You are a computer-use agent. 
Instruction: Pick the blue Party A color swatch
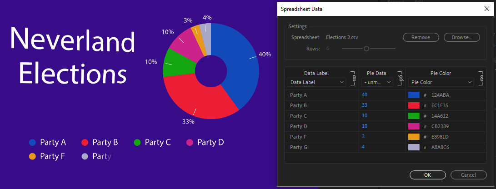(x=414, y=95)
